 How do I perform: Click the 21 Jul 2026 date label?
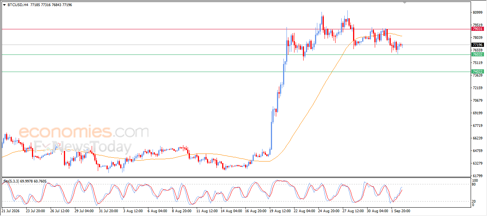pos(11,211)
